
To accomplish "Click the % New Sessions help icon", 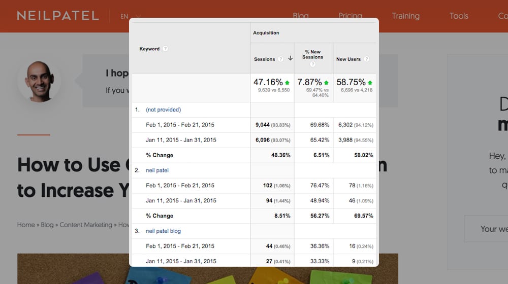I will 312,64.
